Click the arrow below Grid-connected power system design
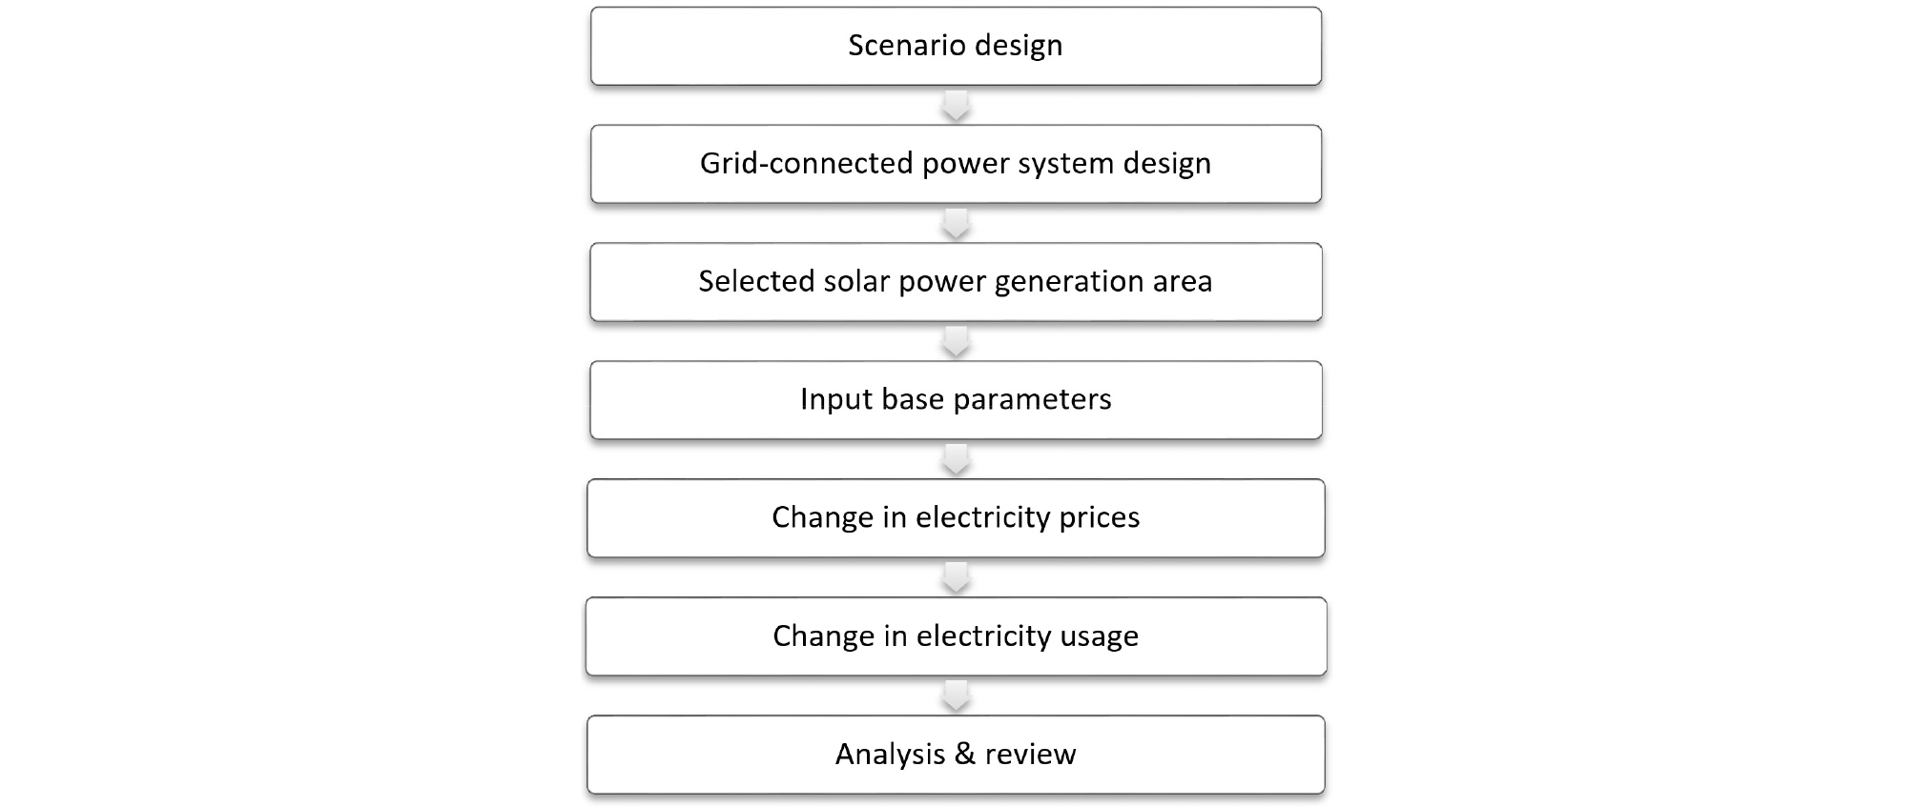The height and width of the screenshot is (807, 1915). tap(956, 224)
